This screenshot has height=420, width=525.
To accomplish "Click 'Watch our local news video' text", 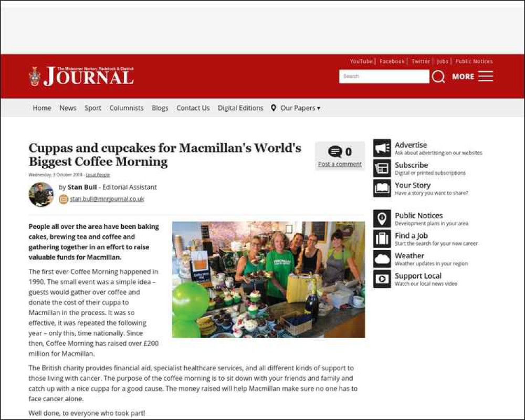I will [426, 283].
